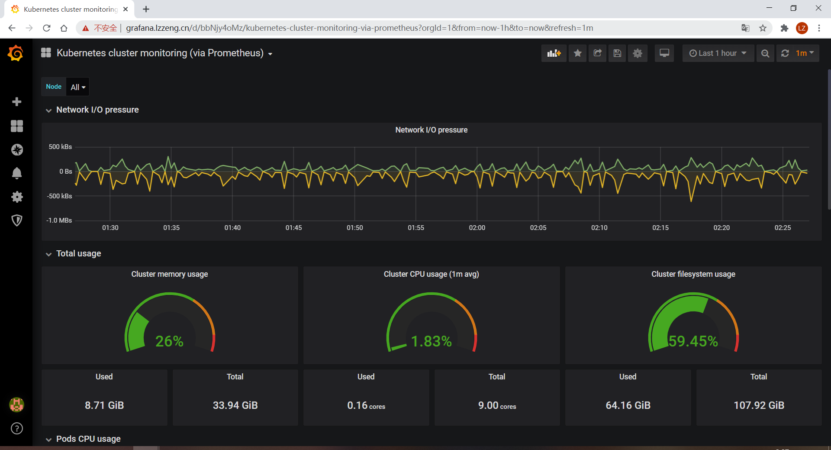Refresh the dashboard now
This screenshot has width=831, height=450.
point(785,53)
